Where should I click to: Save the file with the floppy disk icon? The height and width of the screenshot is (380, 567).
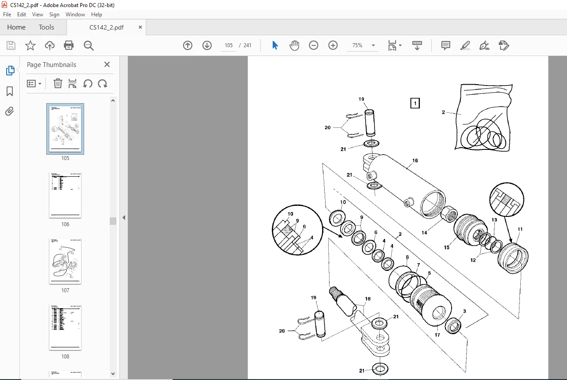point(11,45)
